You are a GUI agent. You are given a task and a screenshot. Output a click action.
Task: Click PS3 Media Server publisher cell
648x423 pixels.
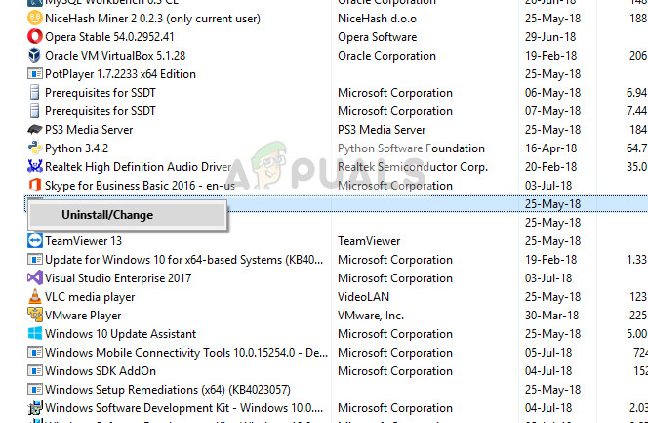pos(382,130)
